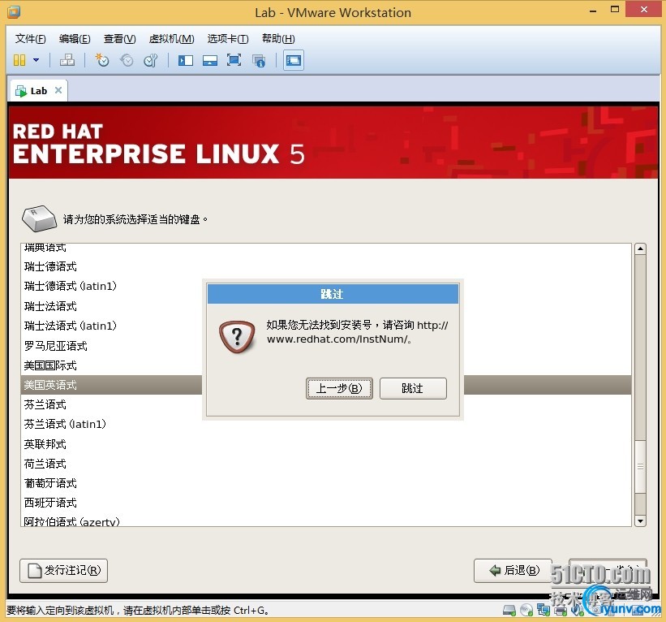Toggle the library sidebar view icon

186,60
